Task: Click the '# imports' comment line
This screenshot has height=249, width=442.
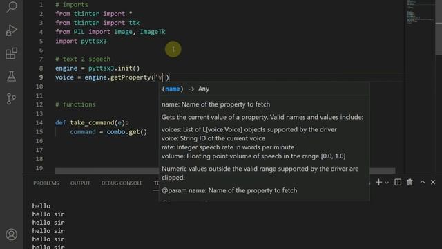Action: click(72, 5)
